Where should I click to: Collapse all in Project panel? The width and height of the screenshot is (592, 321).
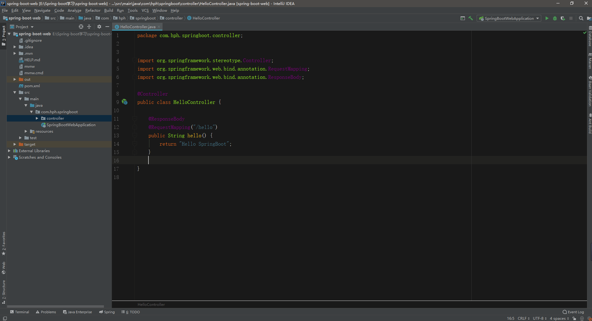point(89,27)
